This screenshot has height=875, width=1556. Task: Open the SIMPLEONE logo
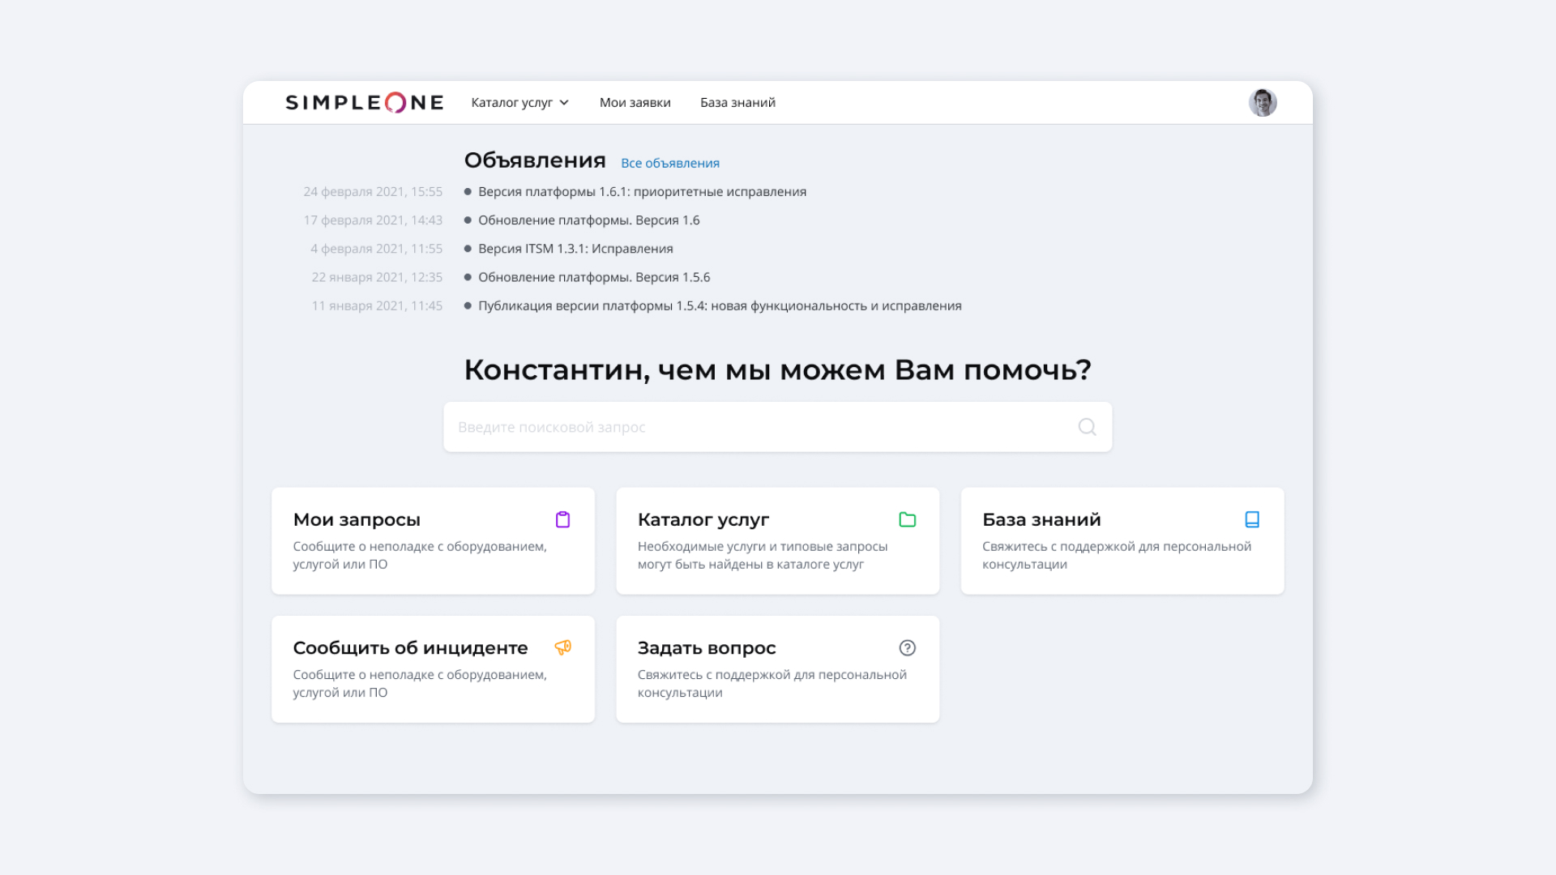click(x=365, y=102)
